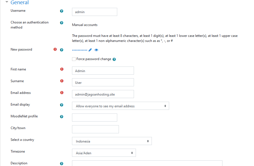Screen dimensions: 254x166
Task: Click required icon next to First name
Action: pos(62,69)
